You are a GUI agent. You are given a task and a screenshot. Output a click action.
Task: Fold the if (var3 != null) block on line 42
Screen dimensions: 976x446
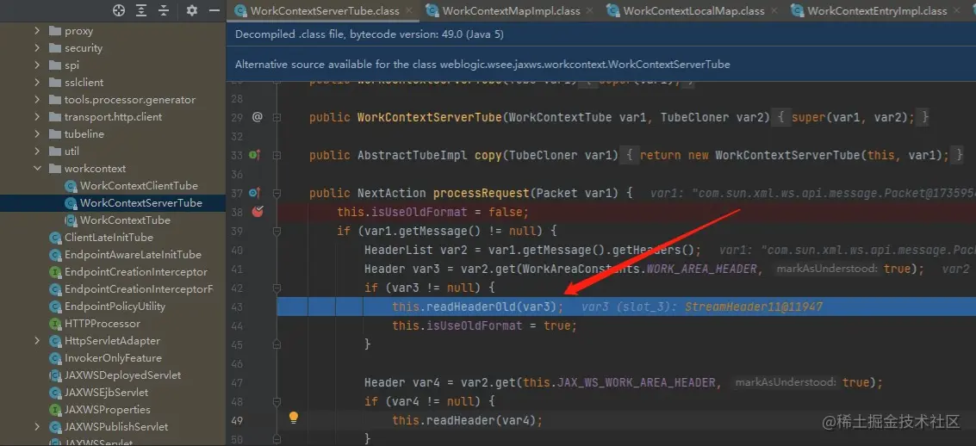[x=277, y=288]
